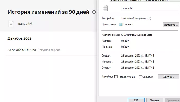Click the Применить button
This screenshot has width=180, height=102.
pos(173,100)
